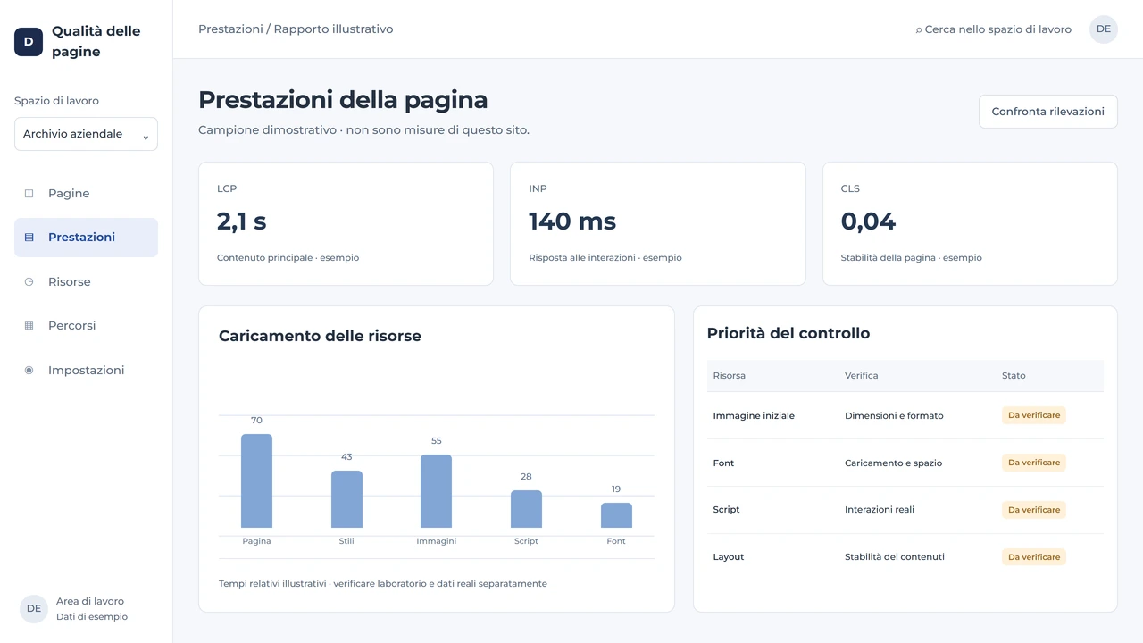Click the Prestazioni breadcrumb link
This screenshot has width=1143, height=643.
coord(230,29)
